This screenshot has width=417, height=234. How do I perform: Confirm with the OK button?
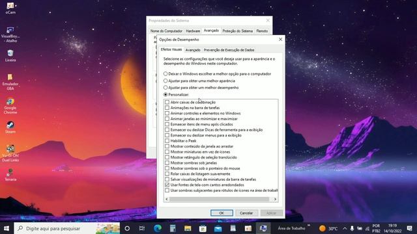[222, 213]
